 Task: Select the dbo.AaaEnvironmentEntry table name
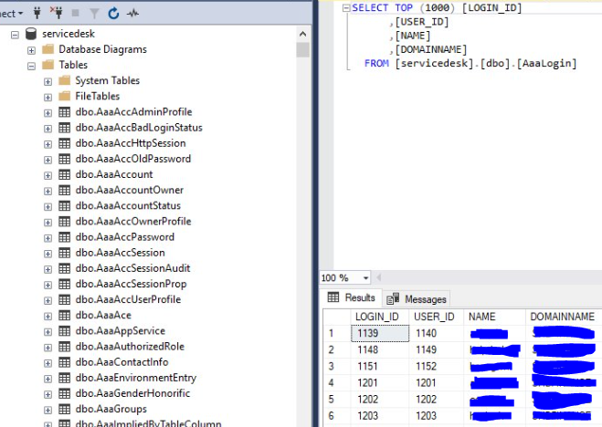136,378
